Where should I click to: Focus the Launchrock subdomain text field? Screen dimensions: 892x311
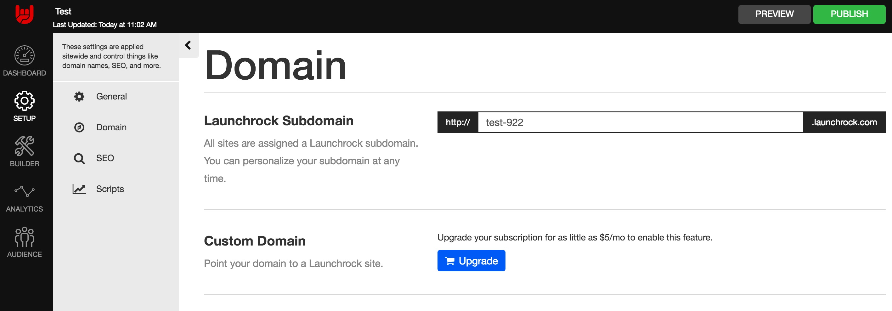640,122
